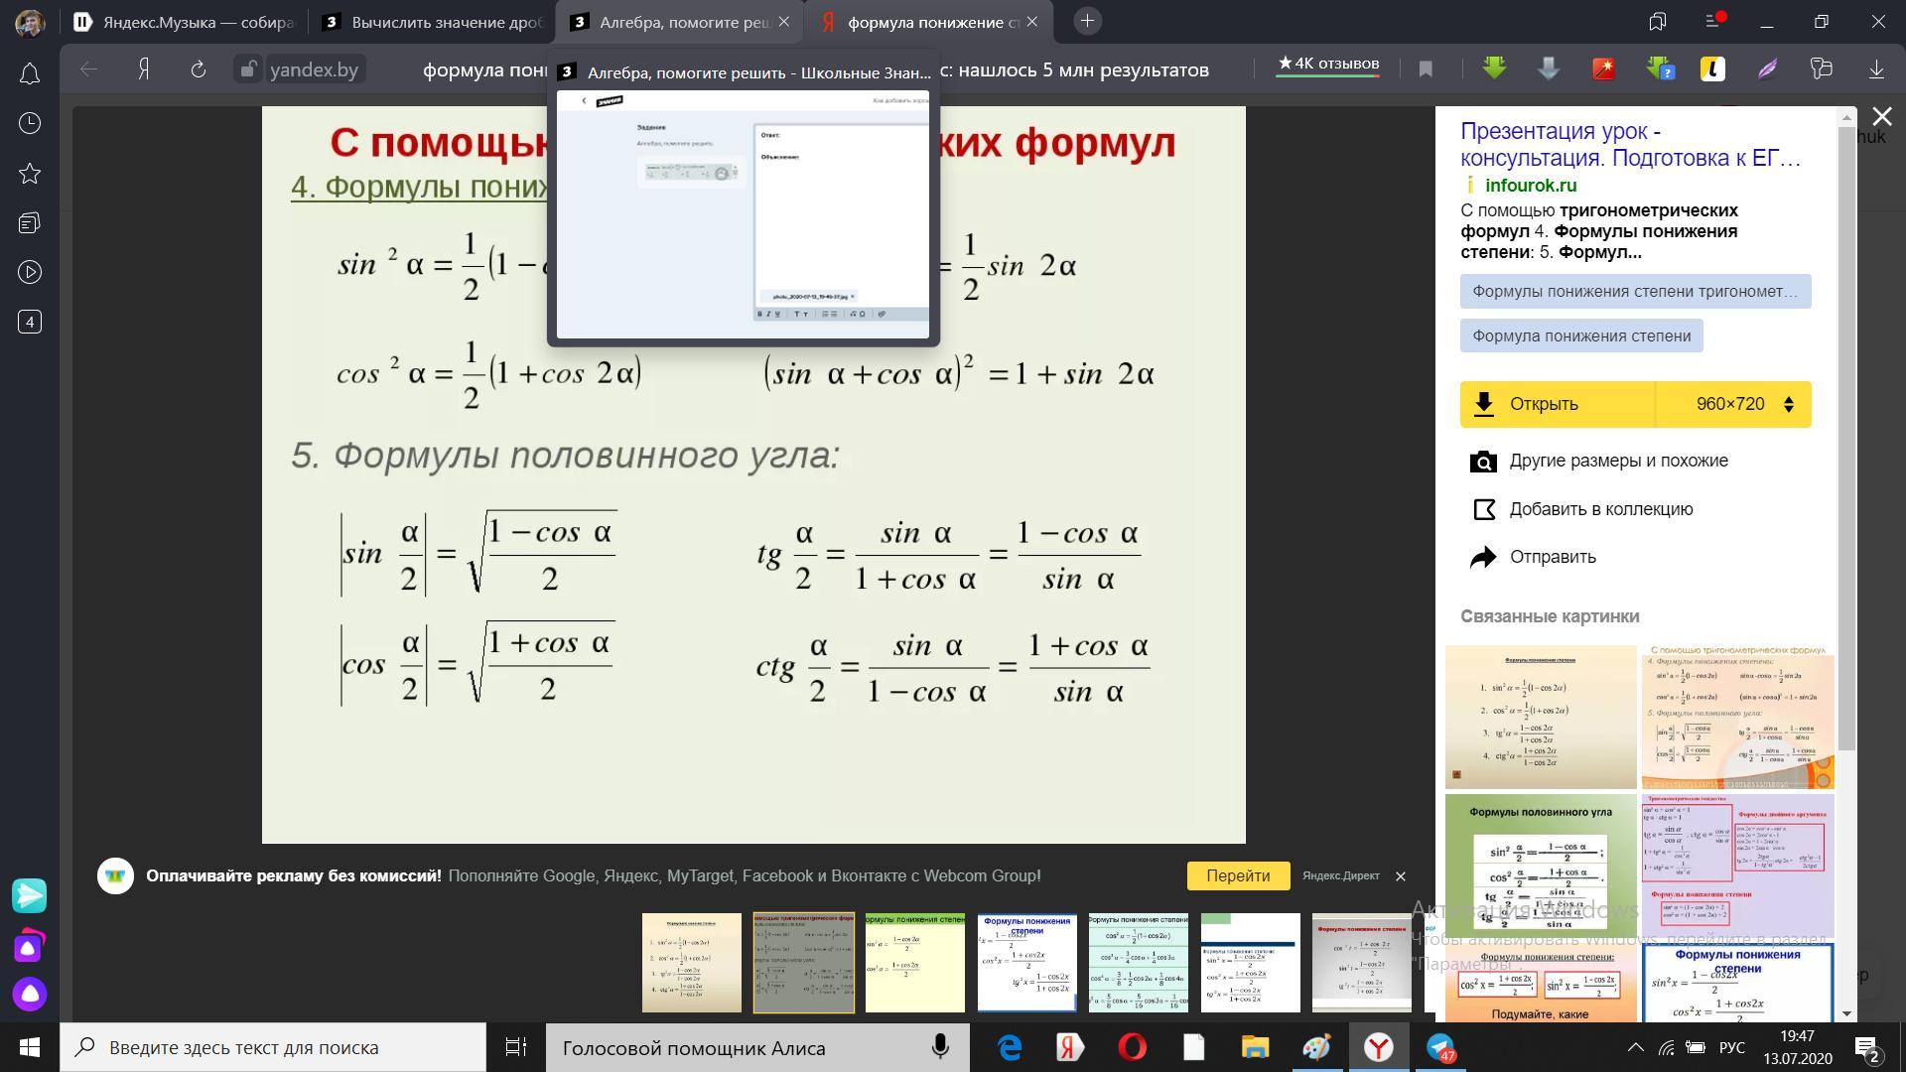This screenshot has height=1072, width=1906.
Task: Open notifications bell in the sidebar
Action: [30, 73]
